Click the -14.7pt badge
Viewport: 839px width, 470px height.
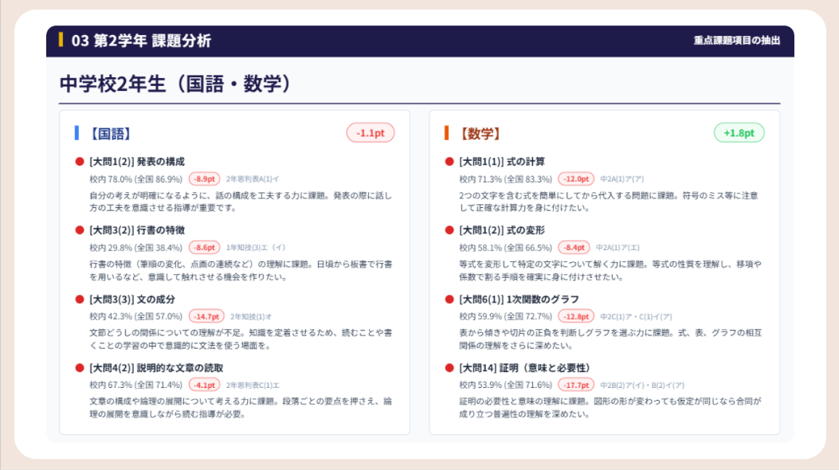click(x=206, y=316)
